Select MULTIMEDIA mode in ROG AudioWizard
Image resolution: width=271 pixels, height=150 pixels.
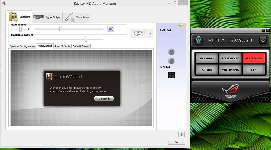pos(230,70)
